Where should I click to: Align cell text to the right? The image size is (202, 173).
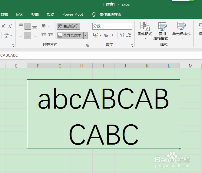click(x=35, y=35)
